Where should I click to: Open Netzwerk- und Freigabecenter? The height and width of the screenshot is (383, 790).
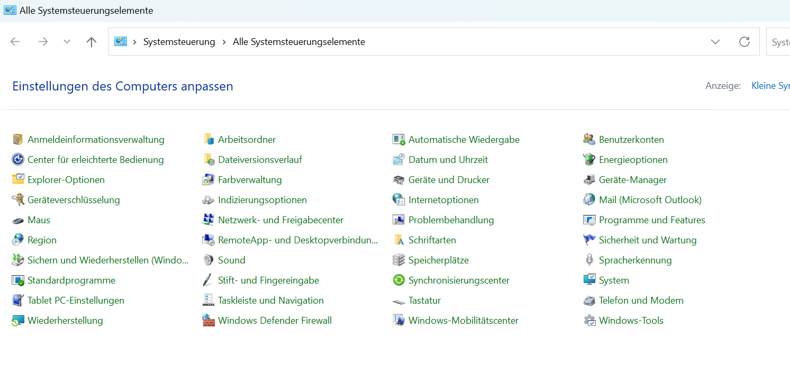281,220
